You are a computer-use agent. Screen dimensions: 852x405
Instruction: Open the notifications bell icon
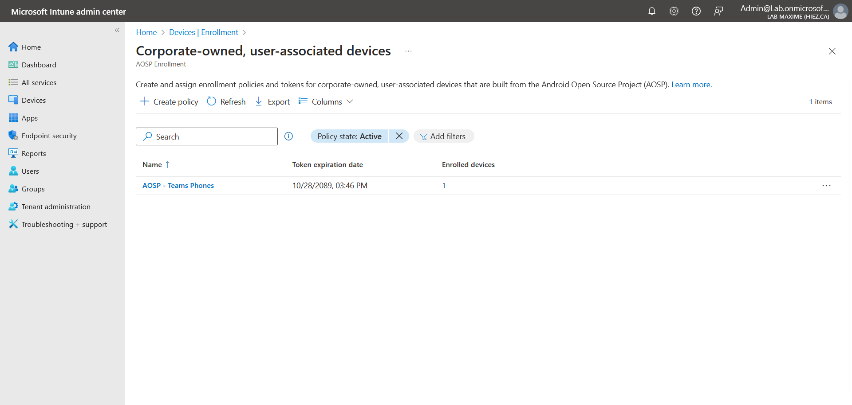[651, 11]
